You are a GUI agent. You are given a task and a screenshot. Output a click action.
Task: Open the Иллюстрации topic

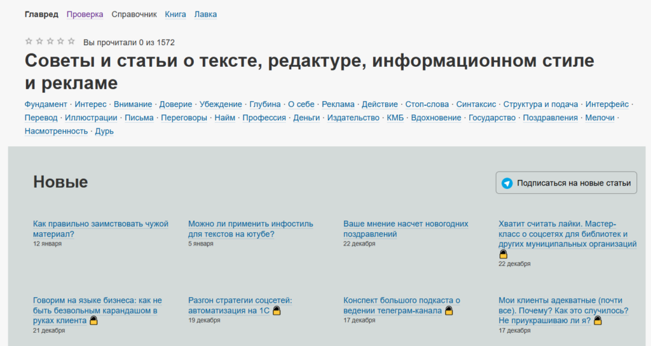[91, 118]
